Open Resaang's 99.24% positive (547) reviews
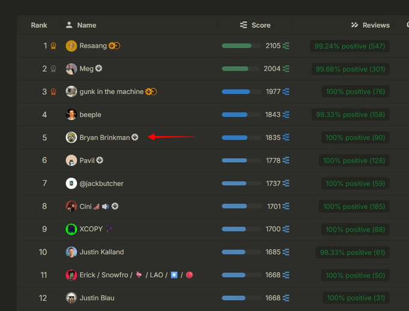The image size is (409, 311). [349, 46]
